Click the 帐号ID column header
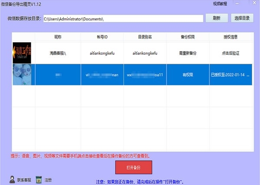The height and width of the screenshot is (185, 260). [x=102, y=37]
